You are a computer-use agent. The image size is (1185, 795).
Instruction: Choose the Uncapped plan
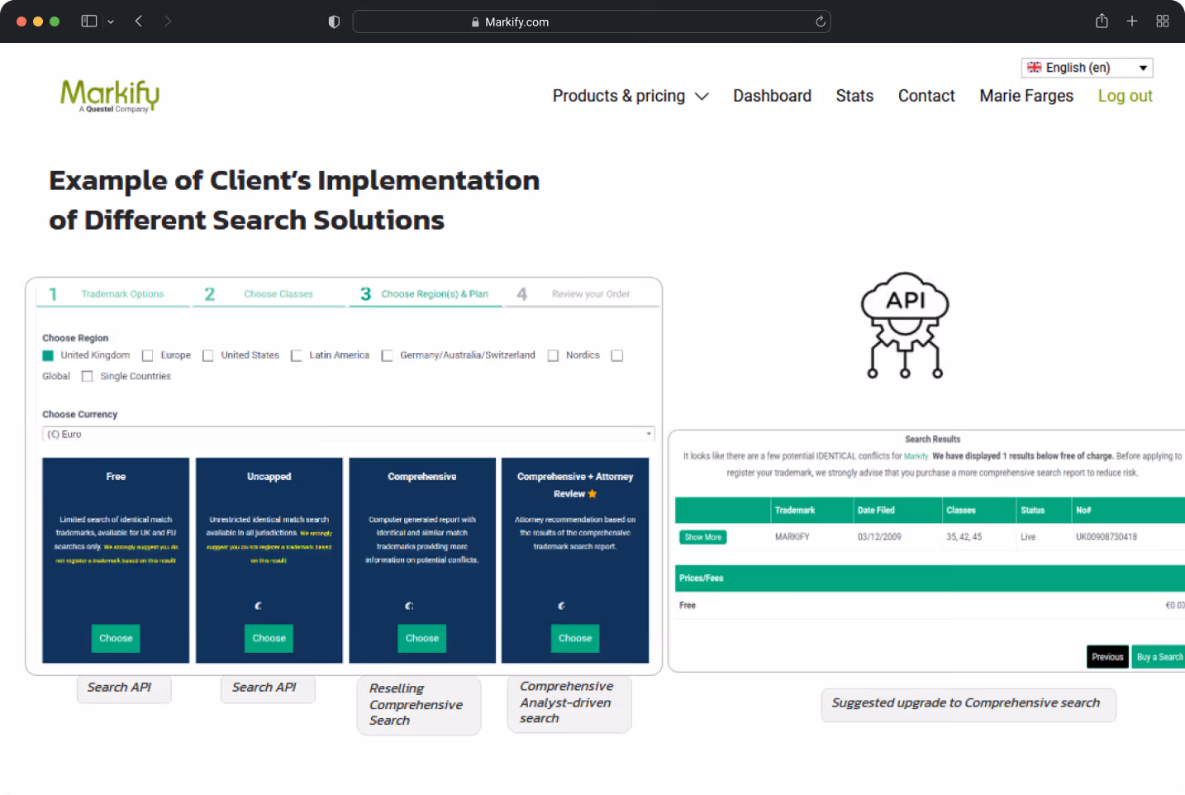pos(269,638)
